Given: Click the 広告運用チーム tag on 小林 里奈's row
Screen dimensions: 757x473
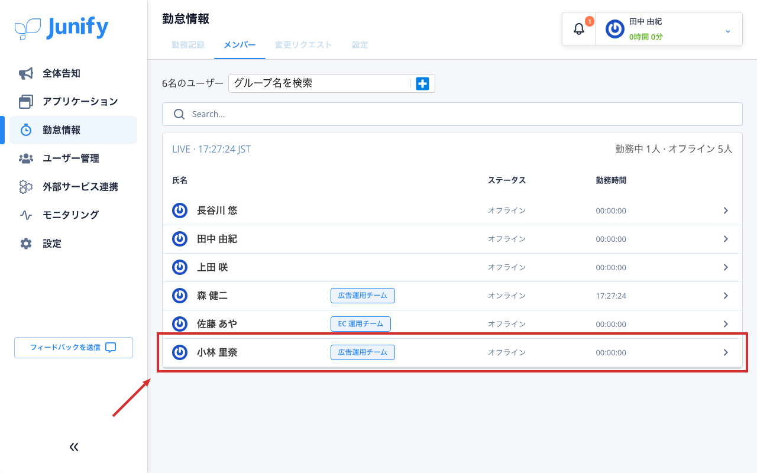Looking at the screenshot, I should click(363, 352).
